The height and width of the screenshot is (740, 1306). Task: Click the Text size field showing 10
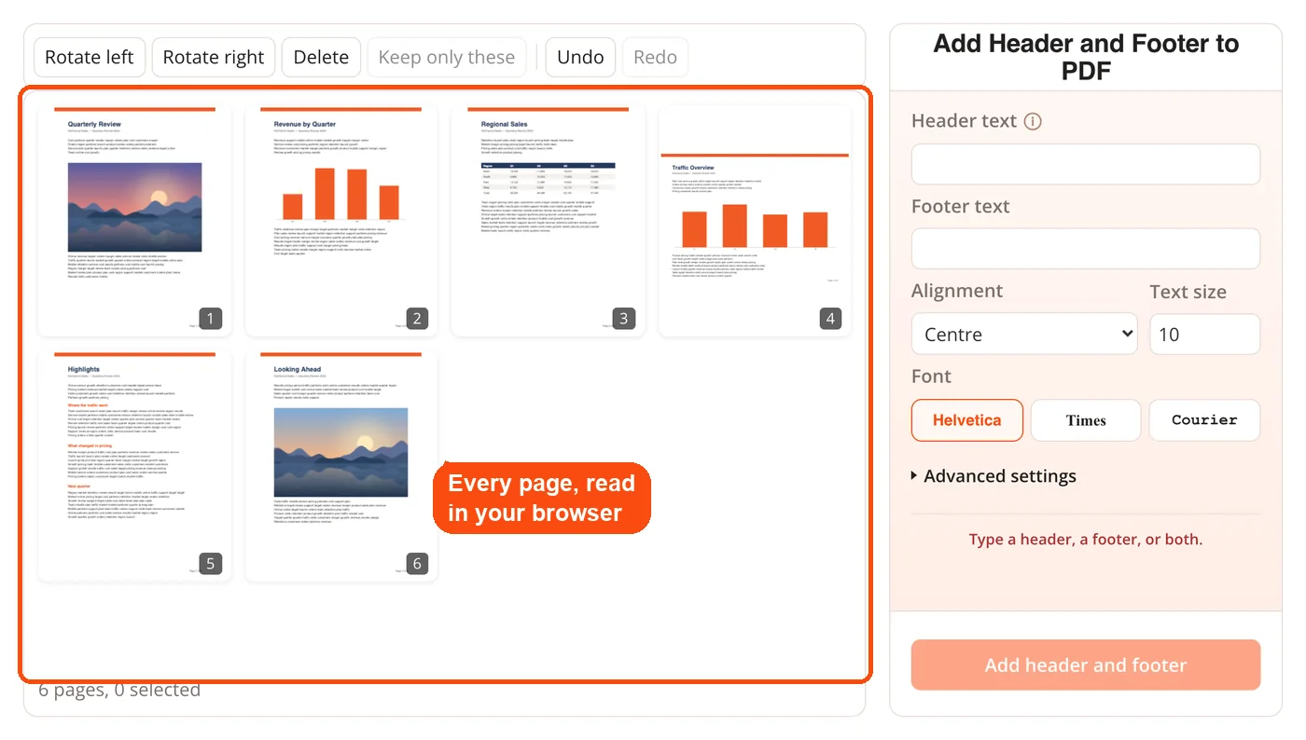[x=1204, y=334]
